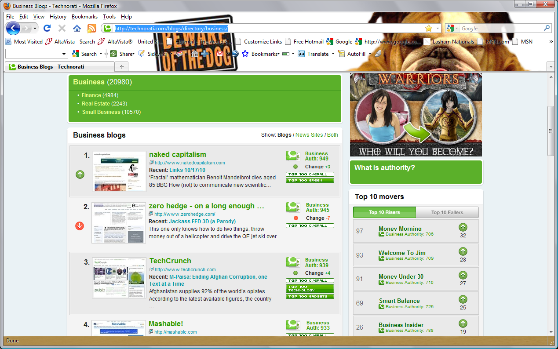
Task: Click Technorati authority icon next to Auth: 949
Action: pyautogui.click(x=293, y=156)
